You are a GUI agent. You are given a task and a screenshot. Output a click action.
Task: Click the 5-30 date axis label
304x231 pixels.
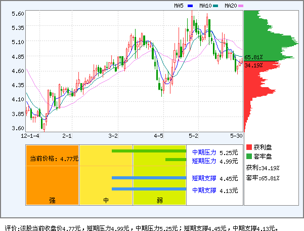click(x=236, y=136)
